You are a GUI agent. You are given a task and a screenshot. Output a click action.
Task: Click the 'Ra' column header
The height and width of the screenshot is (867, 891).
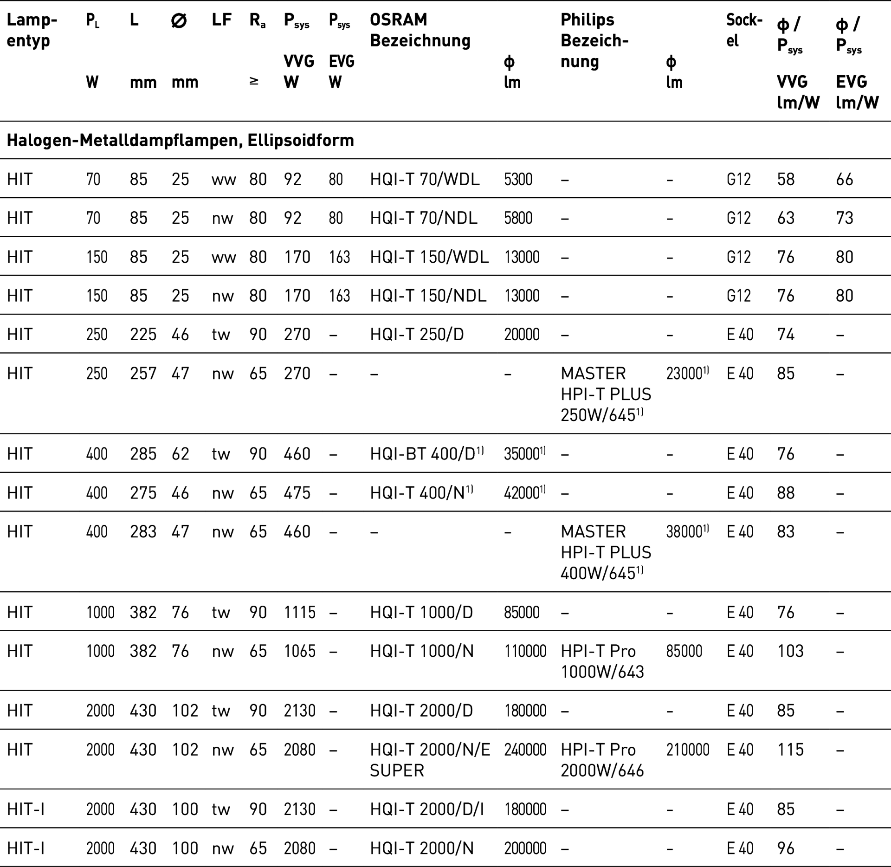tap(258, 20)
